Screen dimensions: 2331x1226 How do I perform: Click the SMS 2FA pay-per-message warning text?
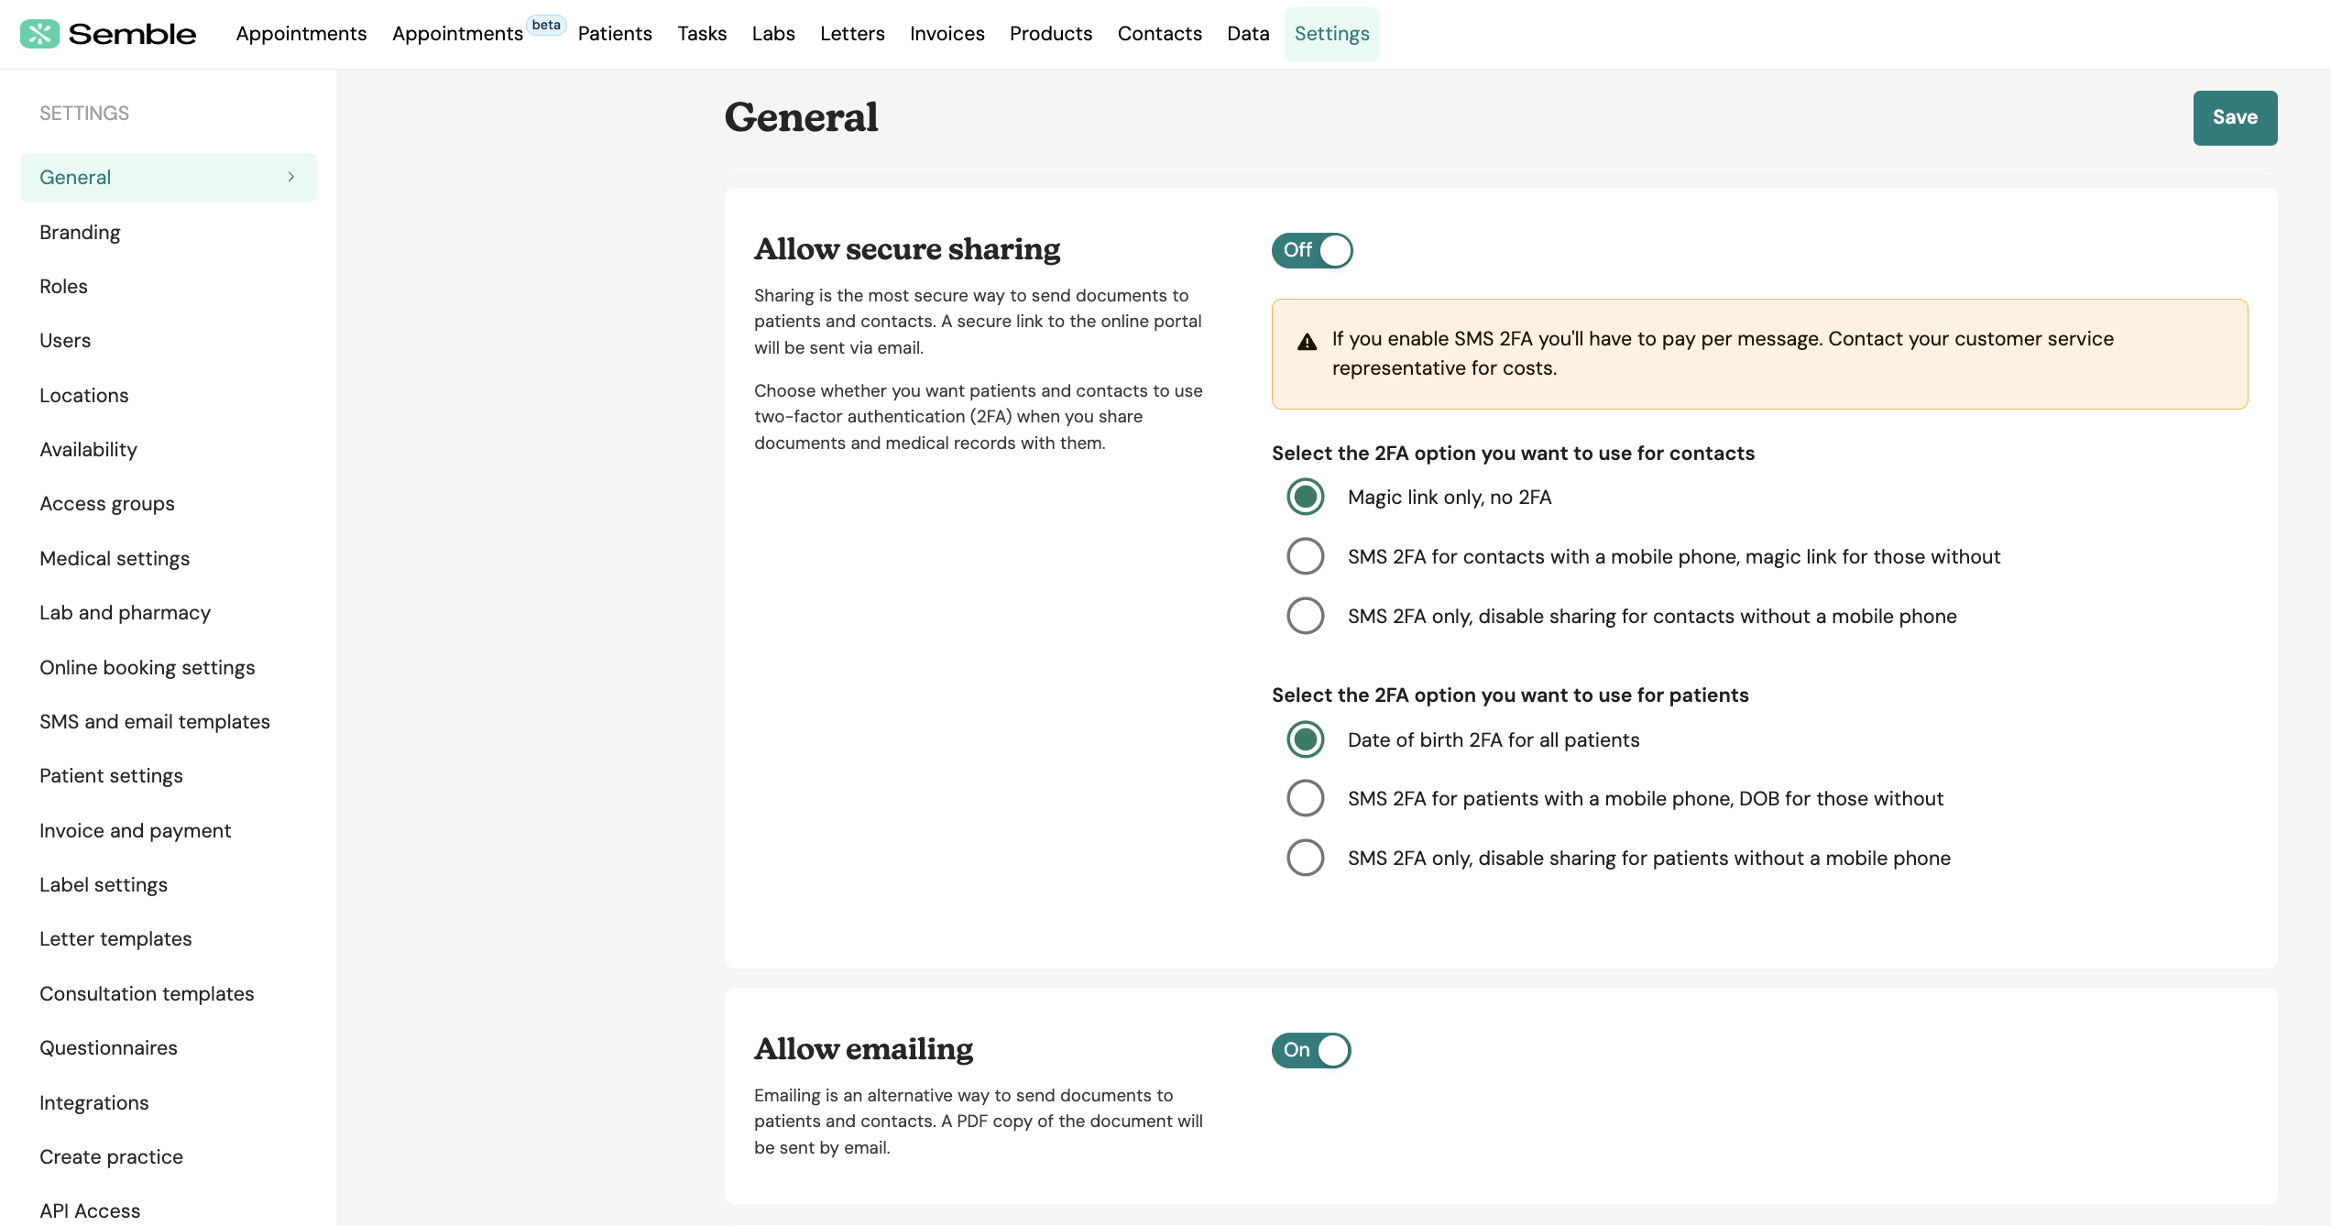pos(1723,353)
